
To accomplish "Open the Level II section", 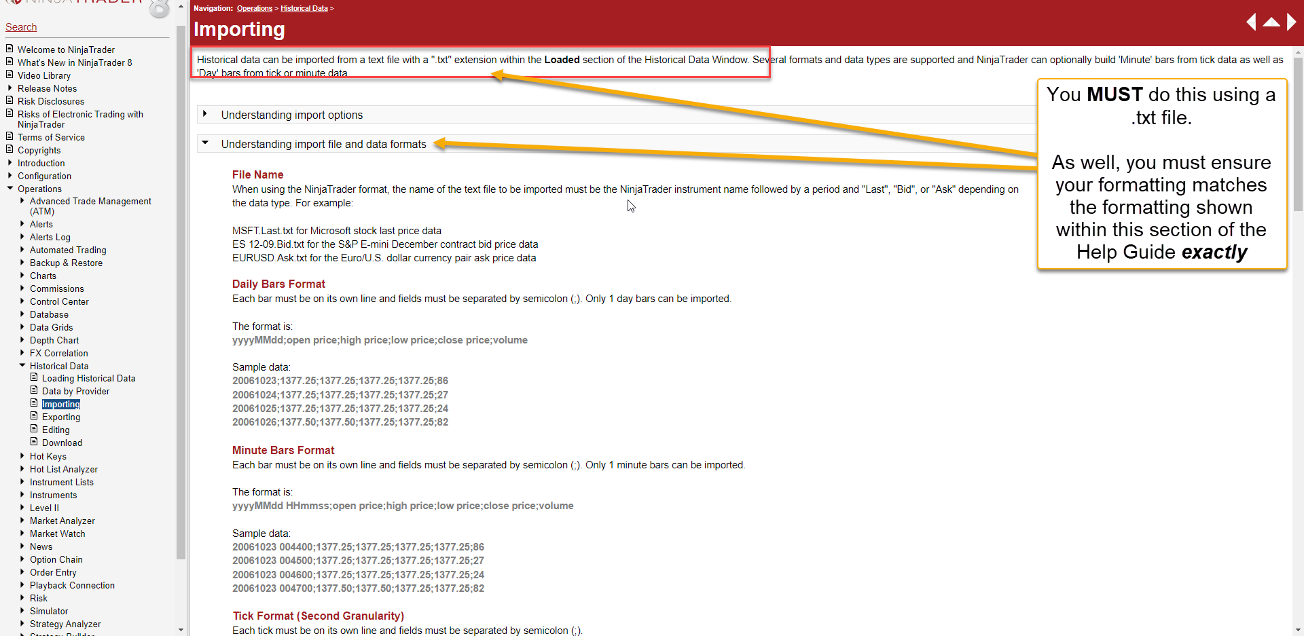I will click(44, 508).
